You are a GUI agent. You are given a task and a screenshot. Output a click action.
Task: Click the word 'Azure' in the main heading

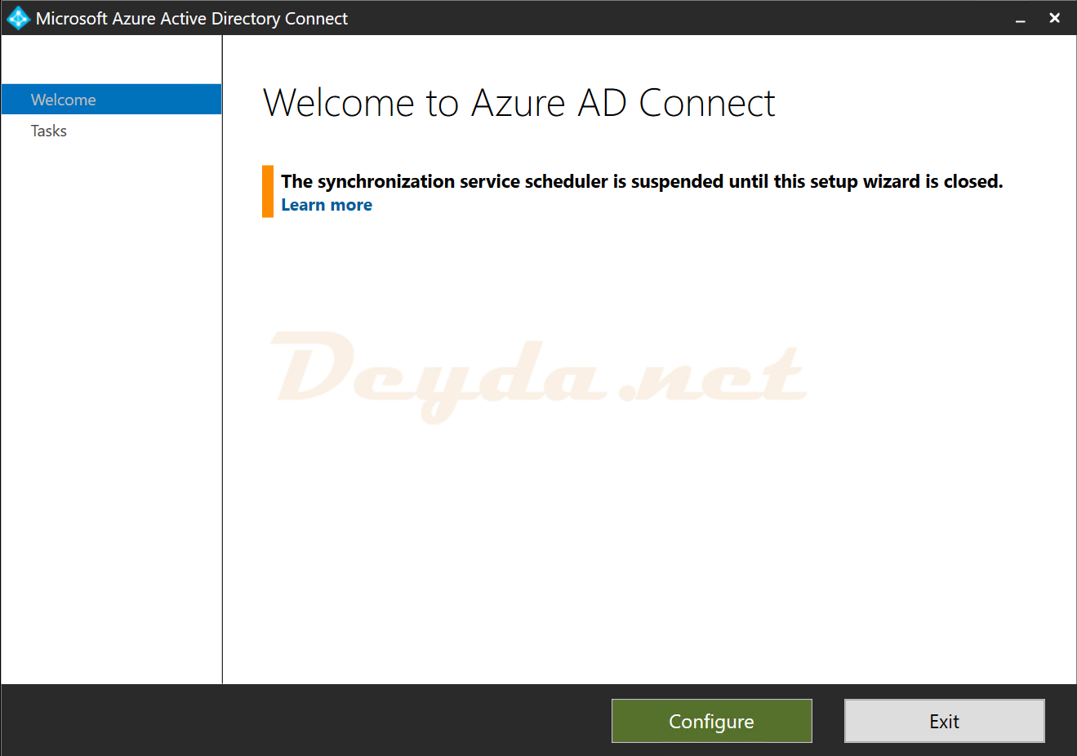pos(518,104)
